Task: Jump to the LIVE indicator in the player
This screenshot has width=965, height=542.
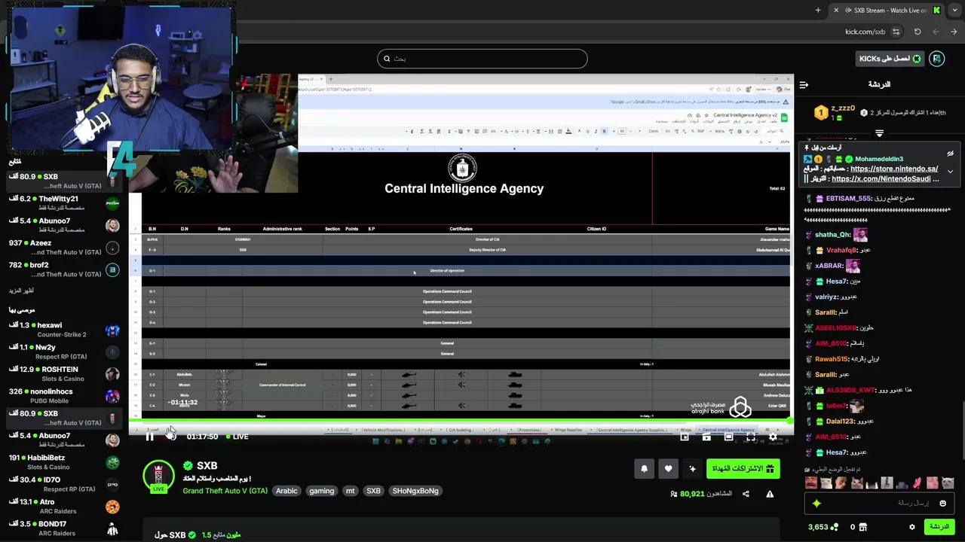Action: point(236,437)
